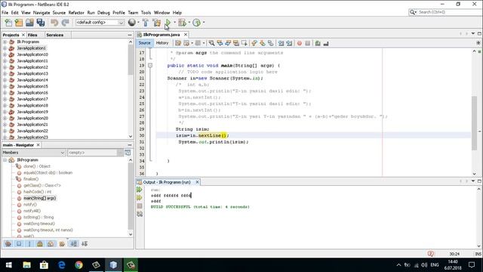The height and width of the screenshot is (272, 483).
Task: Click the Find Selection magnifier icon in editor toolbar
Action: [211, 43]
